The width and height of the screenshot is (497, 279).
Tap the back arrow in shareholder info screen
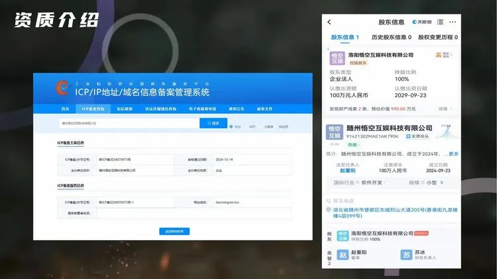point(329,22)
